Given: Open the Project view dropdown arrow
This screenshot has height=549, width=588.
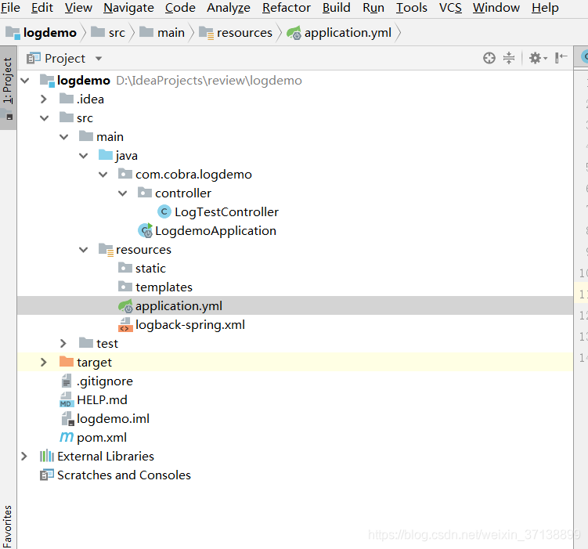Looking at the screenshot, I should coord(99,59).
